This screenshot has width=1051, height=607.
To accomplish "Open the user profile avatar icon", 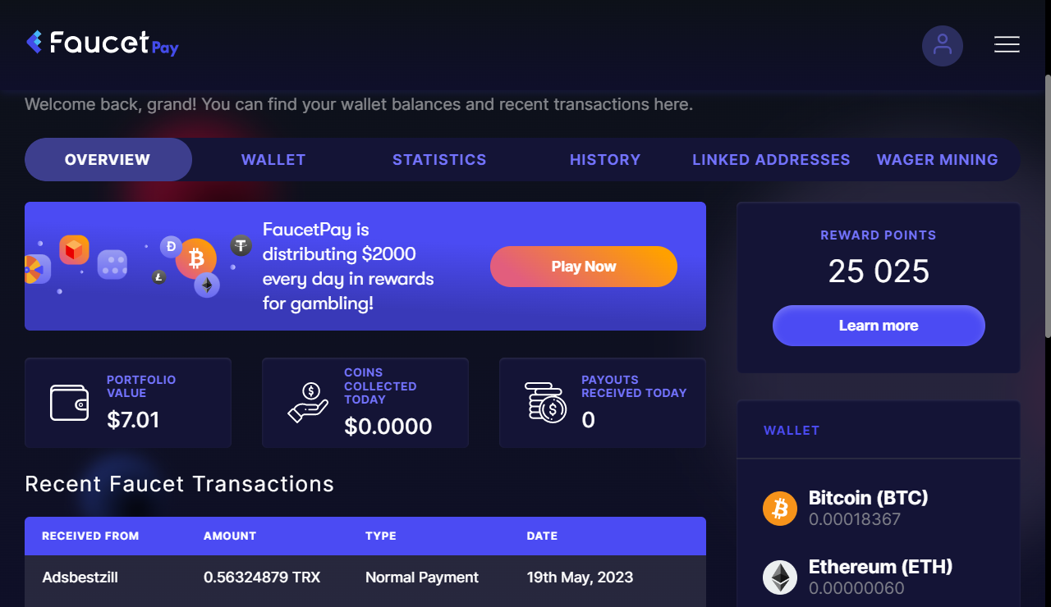I will tap(943, 45).
